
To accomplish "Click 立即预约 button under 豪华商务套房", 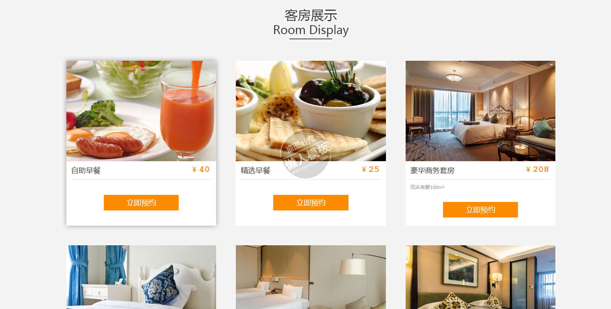I will tap(480, 210).
